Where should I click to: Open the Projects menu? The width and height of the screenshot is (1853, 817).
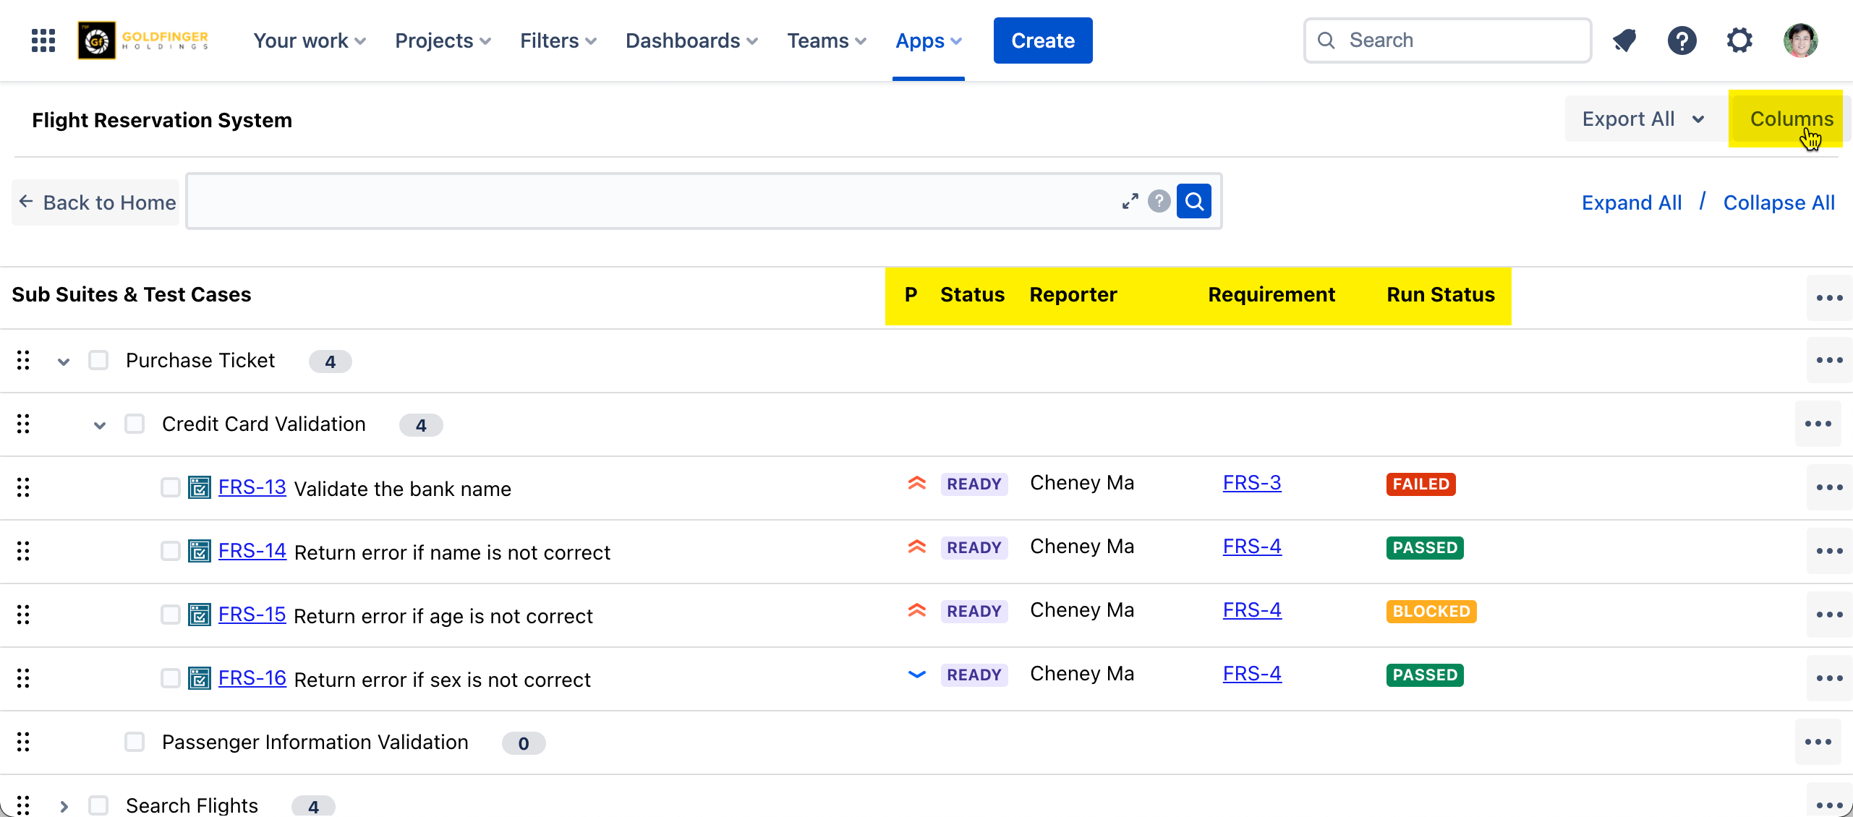(443, 40)
